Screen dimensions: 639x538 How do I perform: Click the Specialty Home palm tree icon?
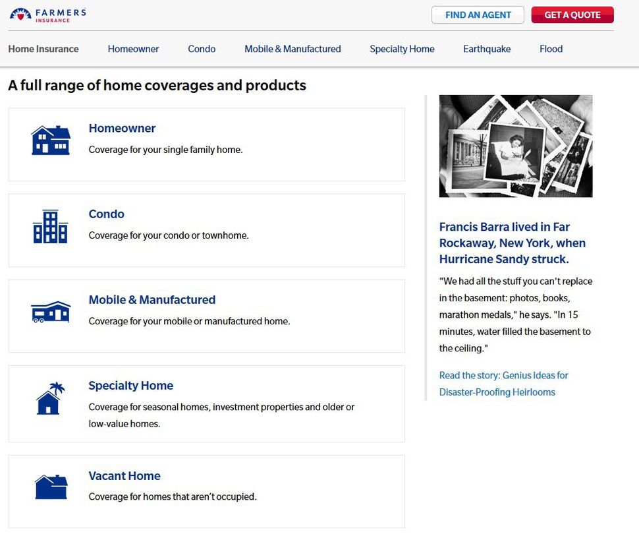[51, 397]
